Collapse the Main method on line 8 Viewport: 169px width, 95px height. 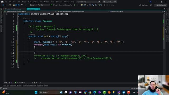pos(17,36)
